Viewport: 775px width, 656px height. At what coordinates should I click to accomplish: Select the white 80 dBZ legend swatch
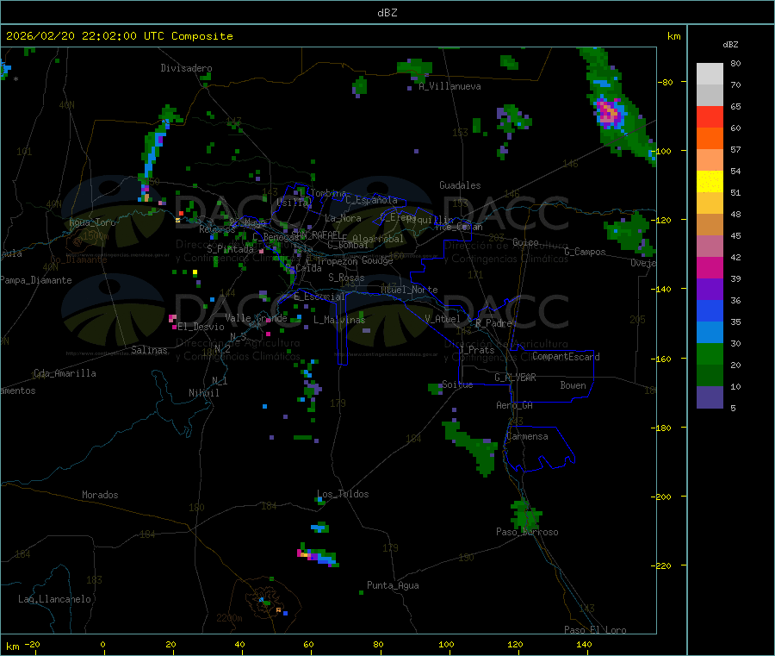point(710,74)
